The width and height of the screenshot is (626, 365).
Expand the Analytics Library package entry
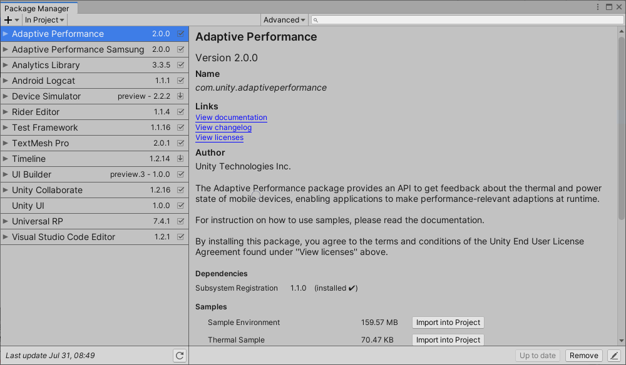tap(6, 65)
